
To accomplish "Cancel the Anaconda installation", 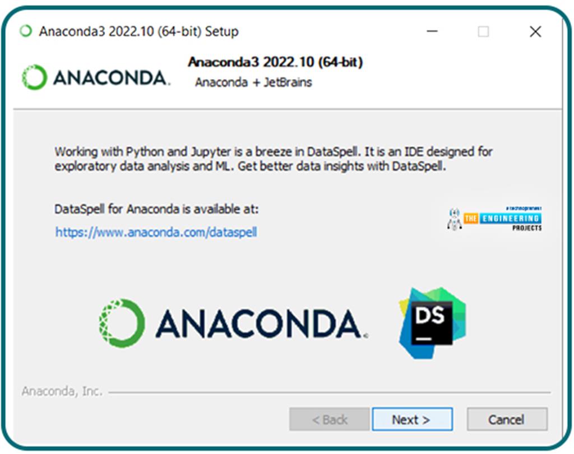I will pos(507,419).
